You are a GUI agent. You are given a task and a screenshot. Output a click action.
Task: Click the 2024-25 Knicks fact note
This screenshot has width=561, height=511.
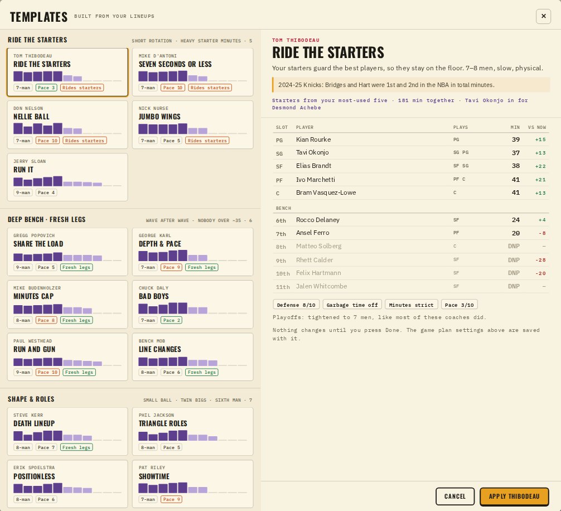411,85
